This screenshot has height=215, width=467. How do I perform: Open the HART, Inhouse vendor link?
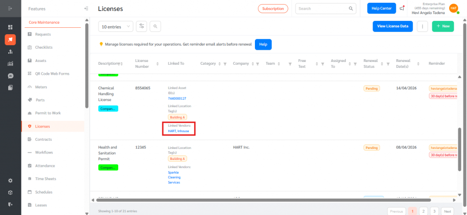(178, 131)
